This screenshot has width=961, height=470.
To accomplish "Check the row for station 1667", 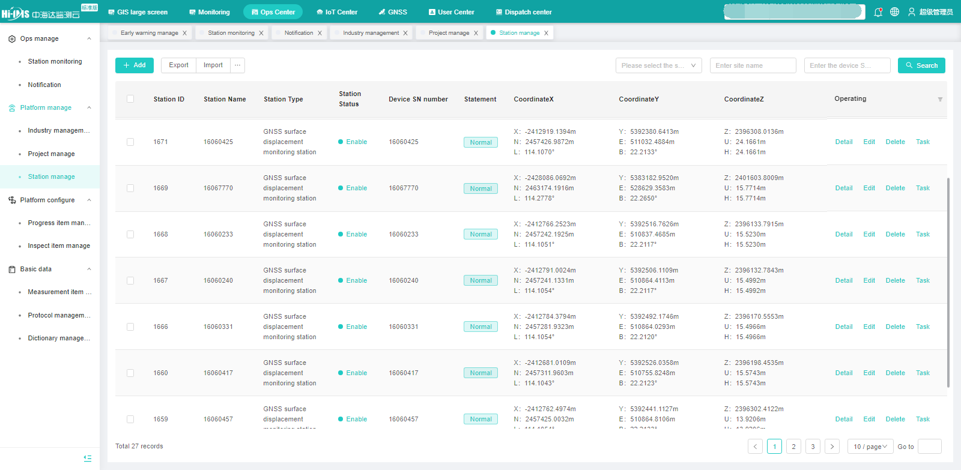I will [x=130, y=281].
